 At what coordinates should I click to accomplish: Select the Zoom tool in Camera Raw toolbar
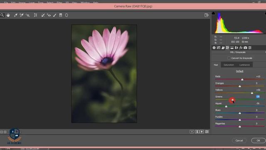click(x=2, y=15)
